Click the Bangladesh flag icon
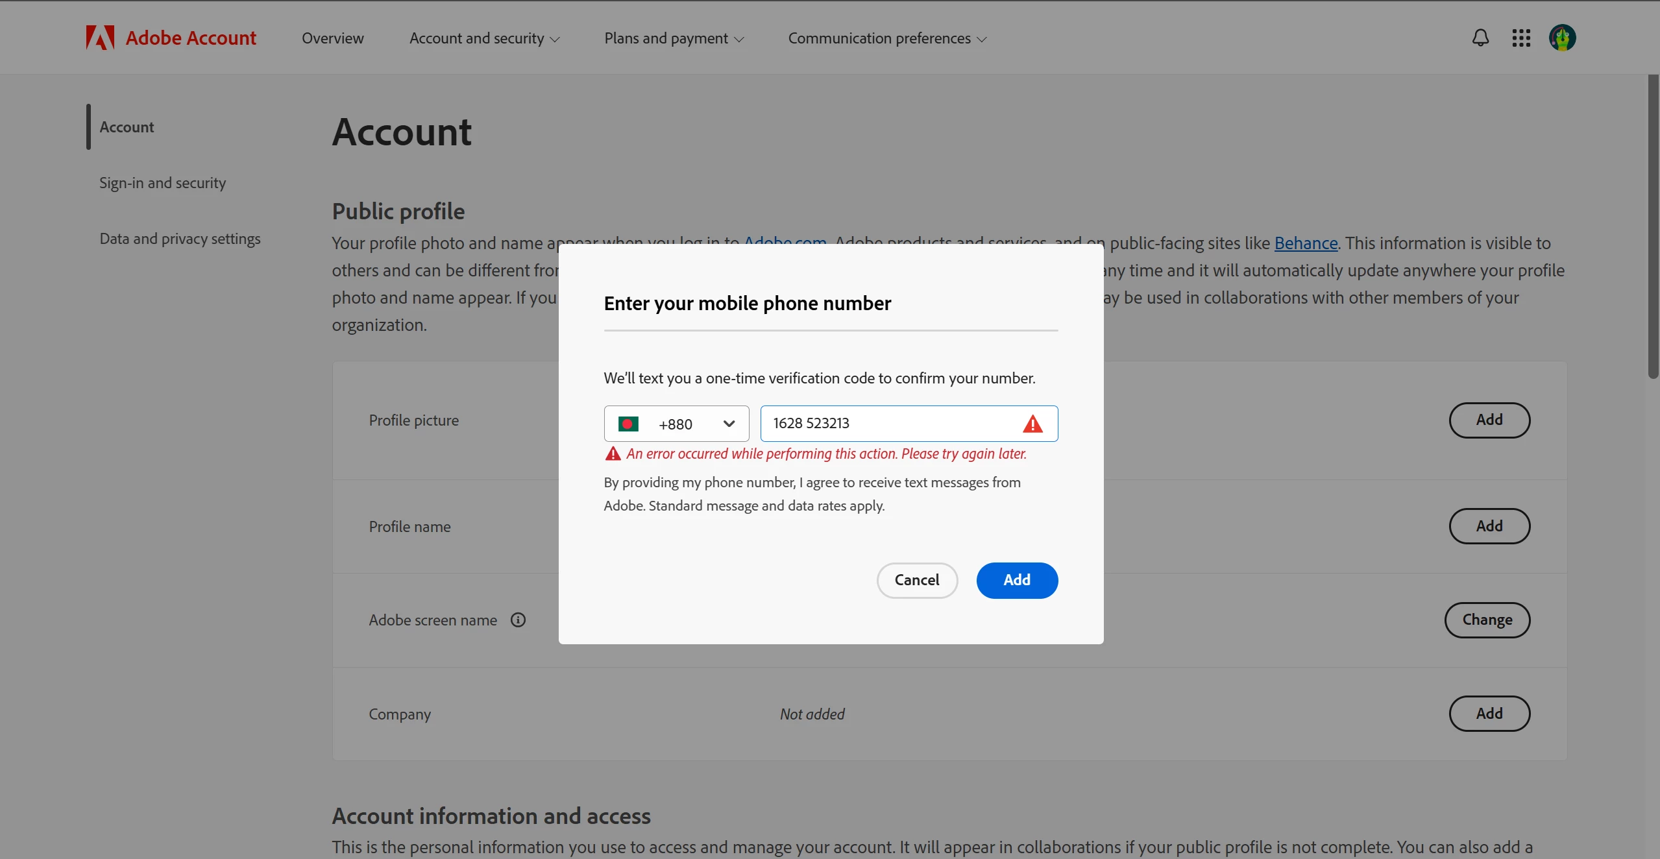1660x859 pixels. coord(628,424)
